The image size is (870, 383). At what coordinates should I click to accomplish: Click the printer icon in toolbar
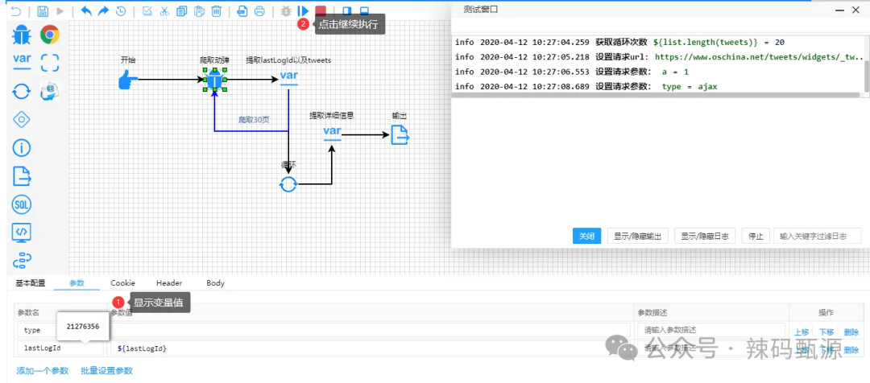click(259, 10)
